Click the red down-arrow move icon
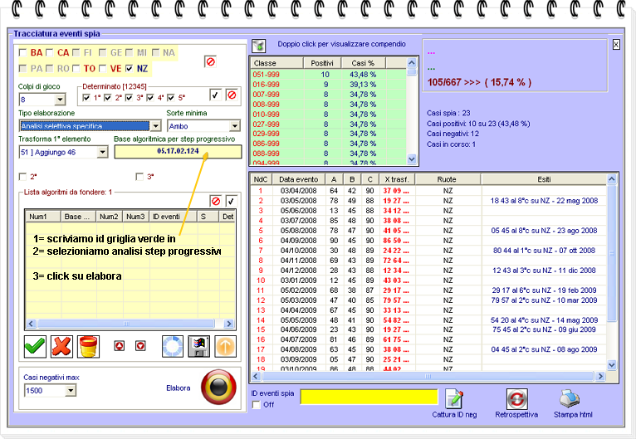The height and width of the screenshot is (439, 636). (140, 346)
